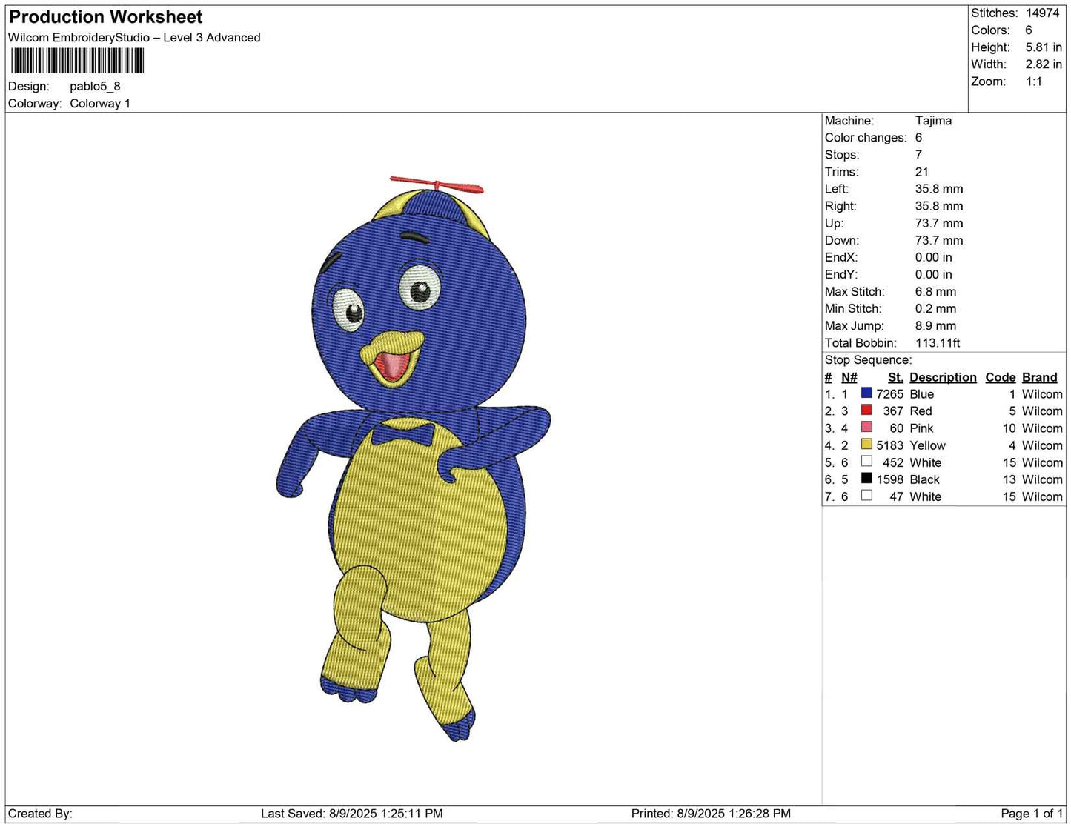
Task: Click the embroidery design preview of Pablo
Action: tap(414, 459)
